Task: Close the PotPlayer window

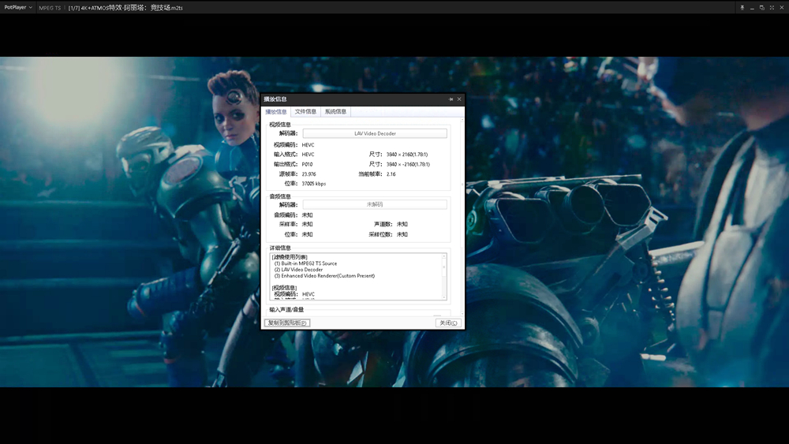Action: [x=782, y=8]
